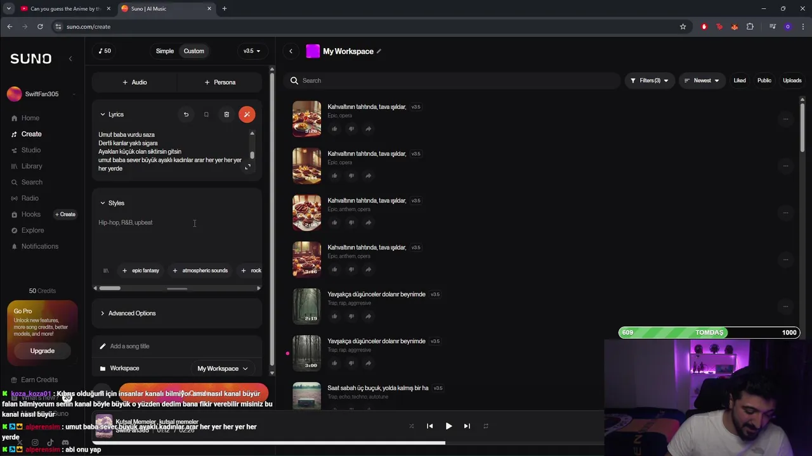Click the orange magic wand lyrics button

point(247,115)
